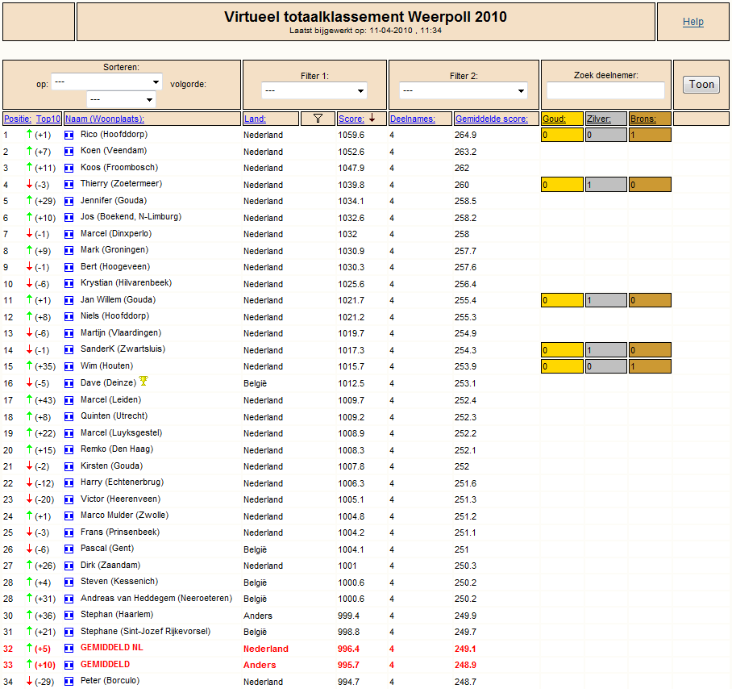Sort by the Deelnames column header
Screen dimensions: 732x689
coord(412,119)
